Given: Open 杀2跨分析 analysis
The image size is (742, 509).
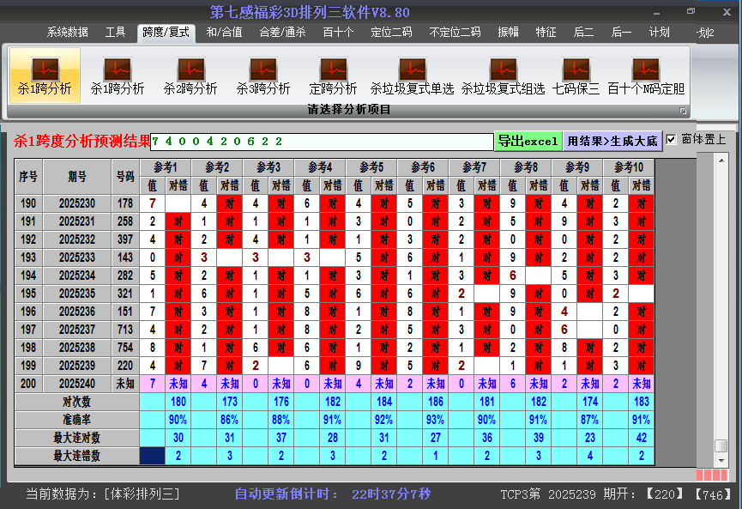Looking at the screenshot, I should coord(190,76).
